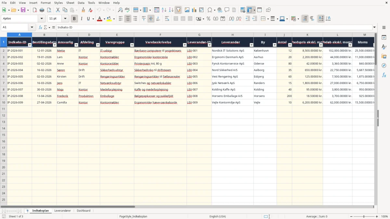Open sidebar Navigator compass icon
Viewport: 390px width, 219px height.
pos(384,66)
